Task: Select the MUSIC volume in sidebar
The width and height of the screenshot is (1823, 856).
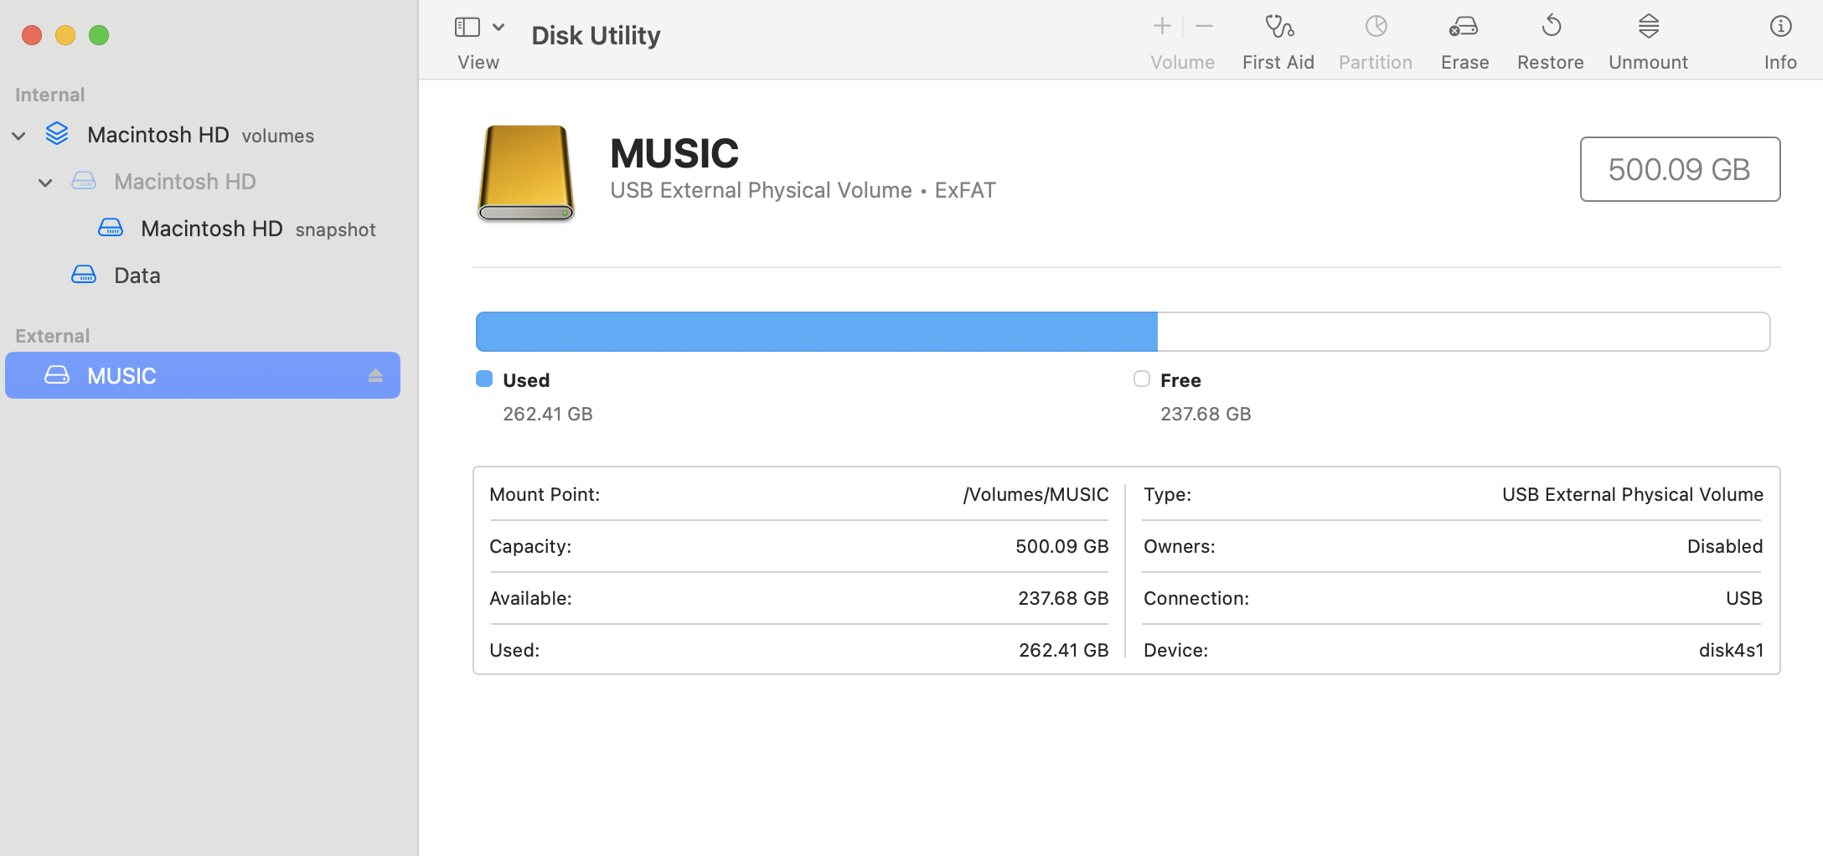Action: [x=122, y=376]
